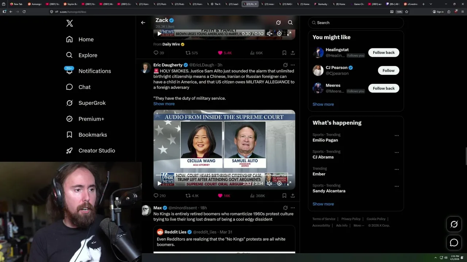Open Creator Studio in the sidebar

pyautogui.click(x=90, y=151)
